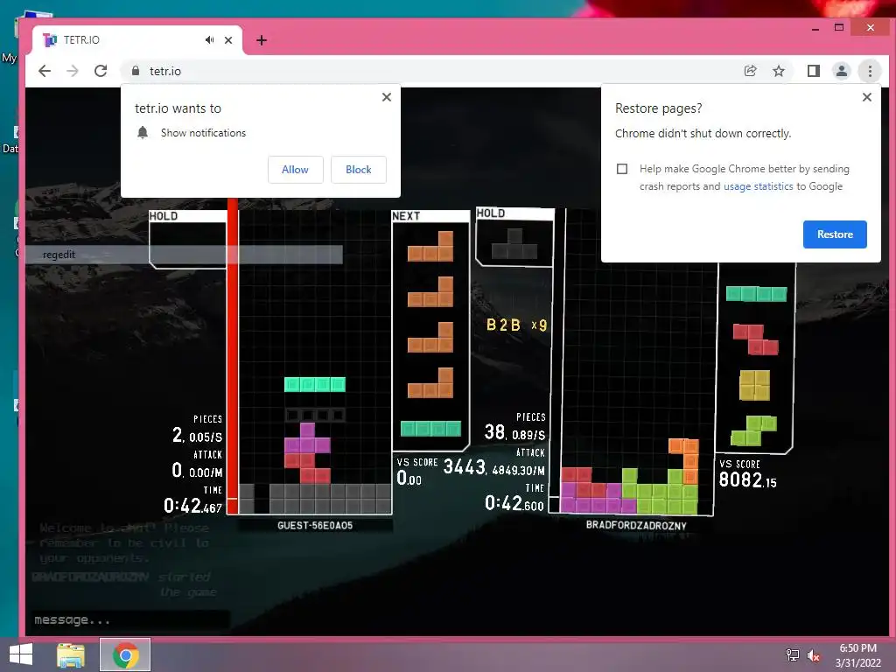The image size is (896, 672).
Task: Click the browser forward arrow
Action: 73,71
